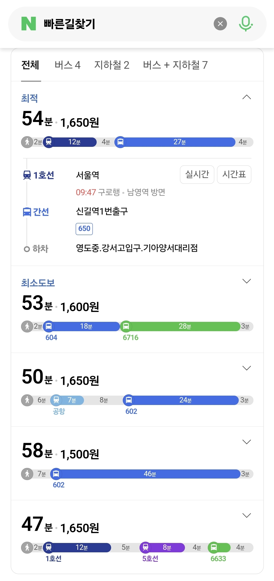Screen dimensions: 274x581
Task: Expand the 50분 1,650원 route
Action: (247, 368)
